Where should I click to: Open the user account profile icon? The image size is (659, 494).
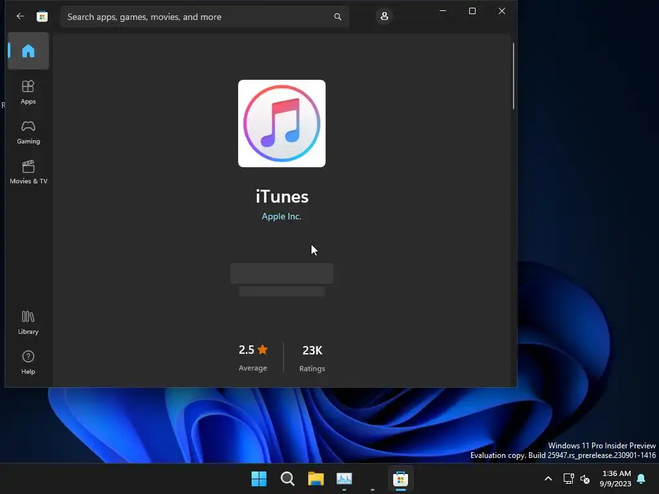[384, 16]
